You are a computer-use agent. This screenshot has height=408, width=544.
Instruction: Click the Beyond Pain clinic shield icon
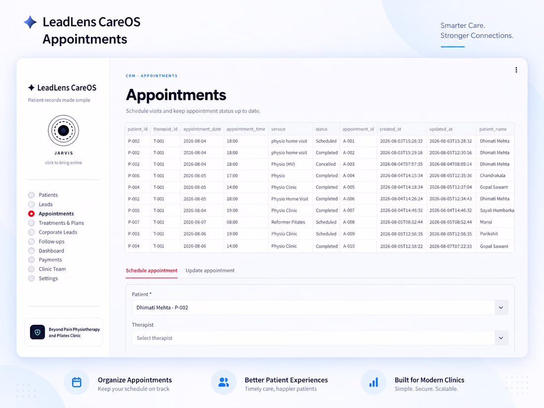pos(38,332)
